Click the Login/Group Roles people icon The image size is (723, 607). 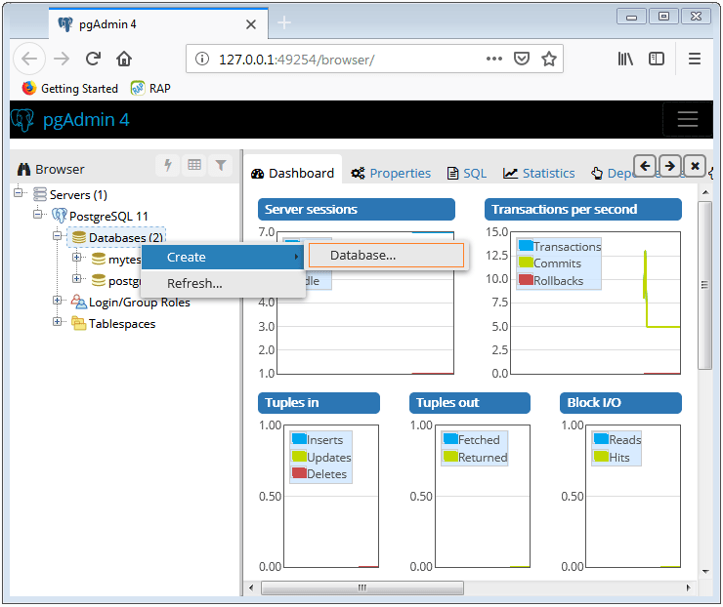(x=79, y=302)
